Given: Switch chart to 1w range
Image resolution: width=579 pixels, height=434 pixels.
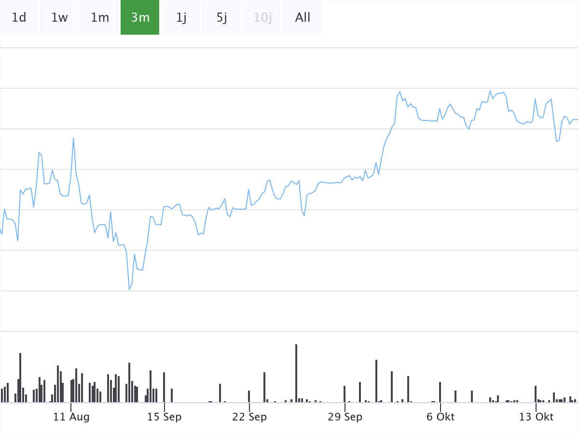Looking at the screenshot, I should pyautogui.click(x=59, y=18).
